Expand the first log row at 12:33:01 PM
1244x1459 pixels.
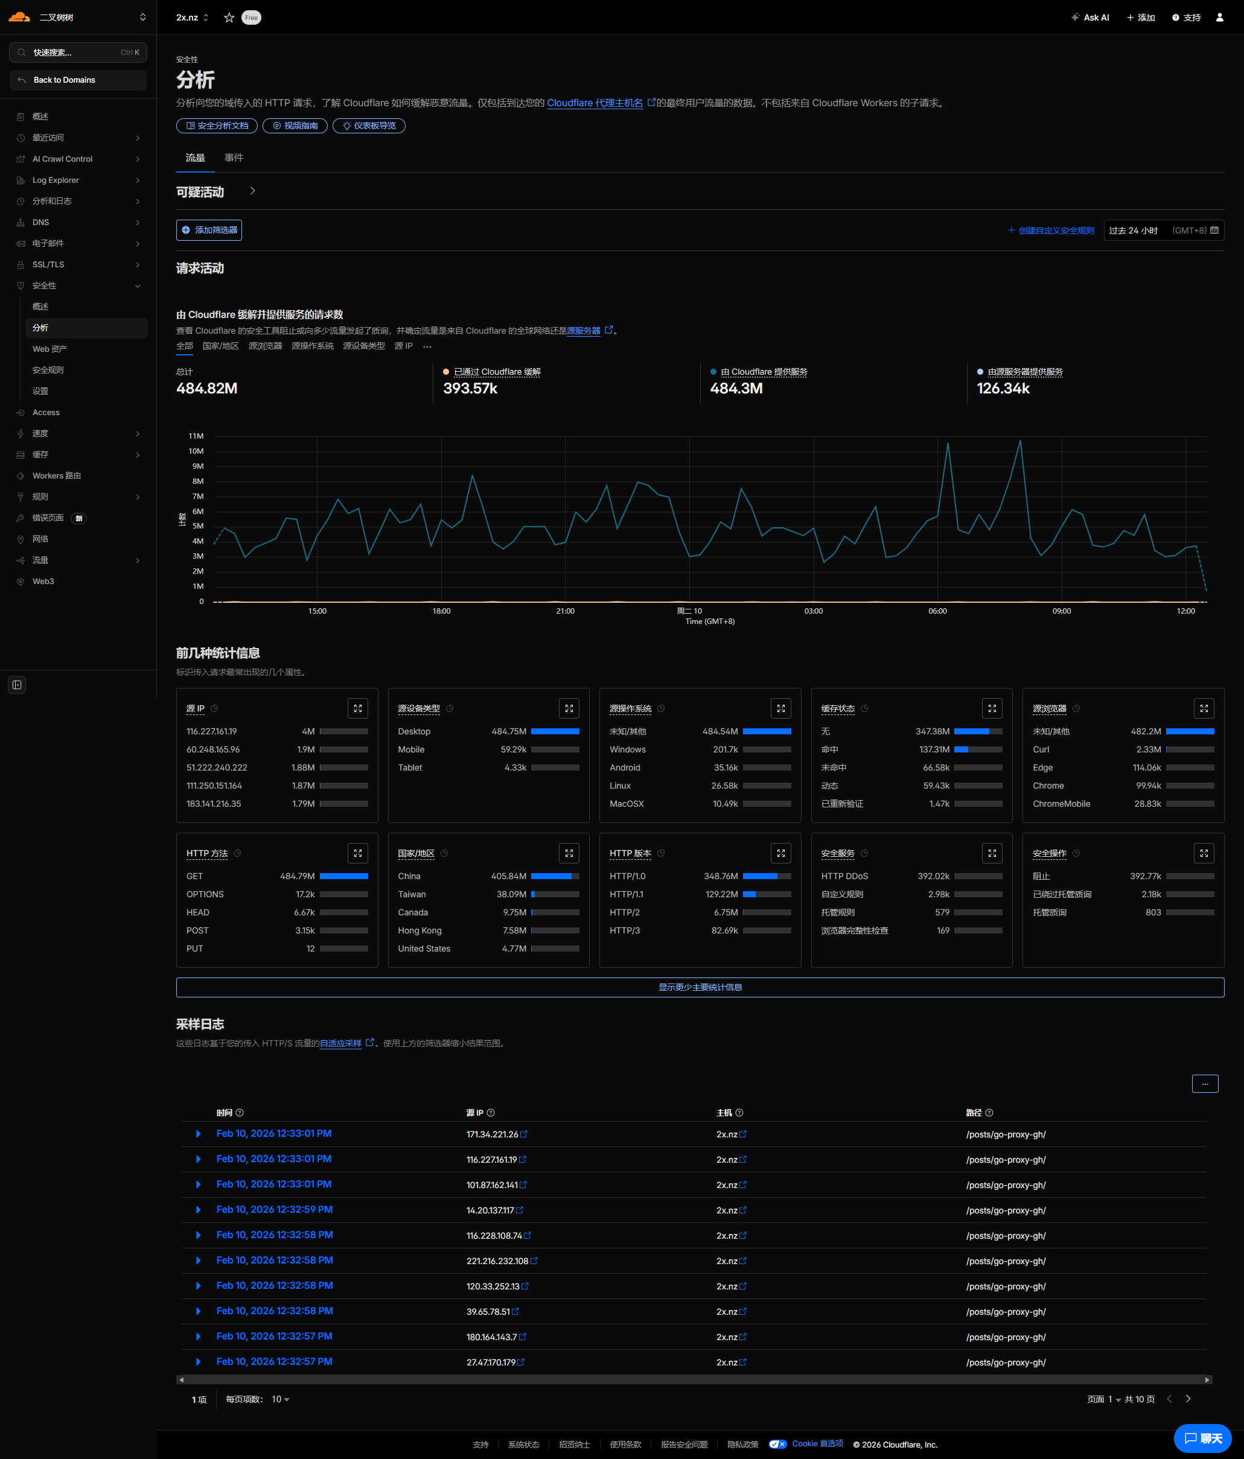(x=198, y=1134)
